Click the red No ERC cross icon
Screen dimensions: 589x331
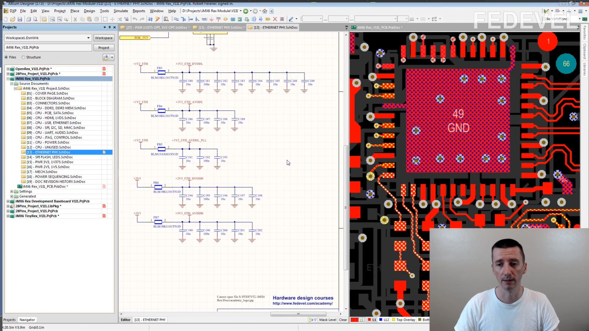coord(275,19)
